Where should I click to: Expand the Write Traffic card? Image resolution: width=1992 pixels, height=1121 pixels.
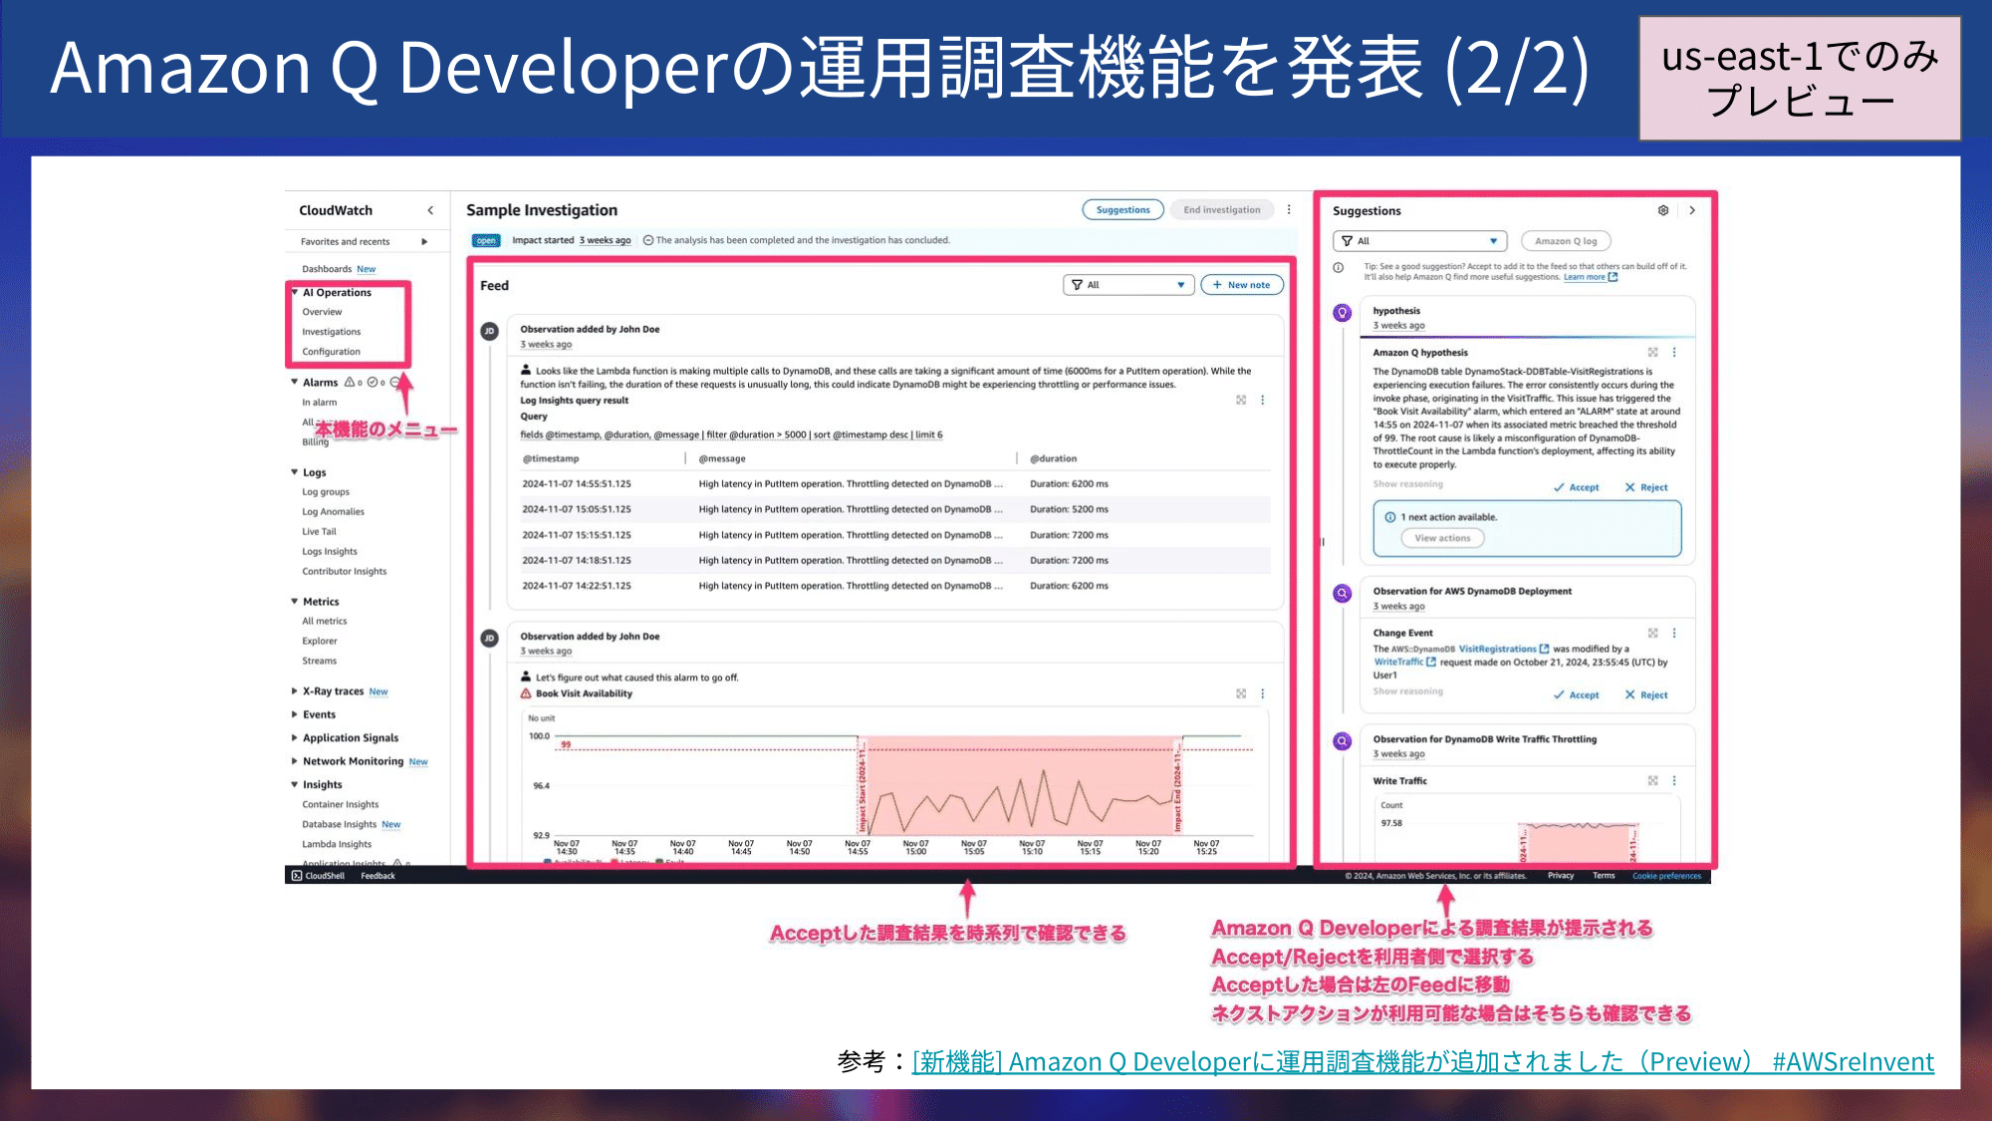pyautogui.click(x=1652, y=780)
